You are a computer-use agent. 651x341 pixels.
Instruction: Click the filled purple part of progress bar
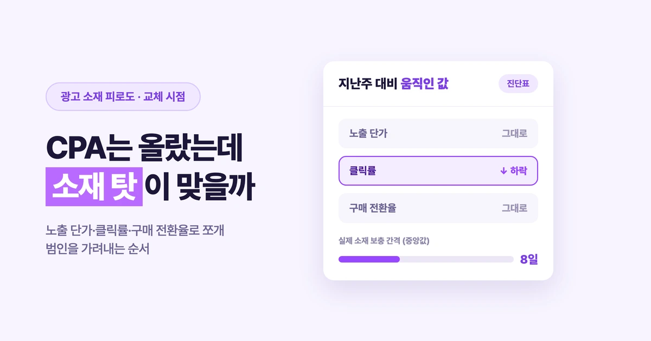[x=369, y=259]
